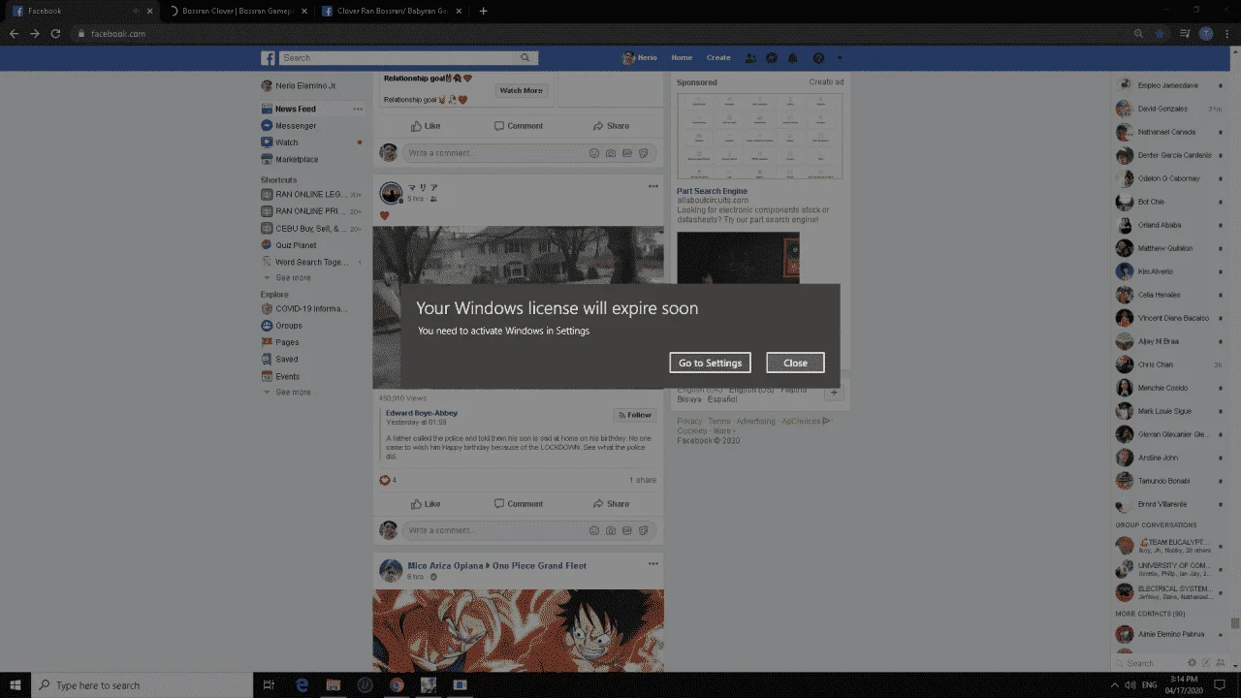Close the Windows license dialog

click(795, 363)
